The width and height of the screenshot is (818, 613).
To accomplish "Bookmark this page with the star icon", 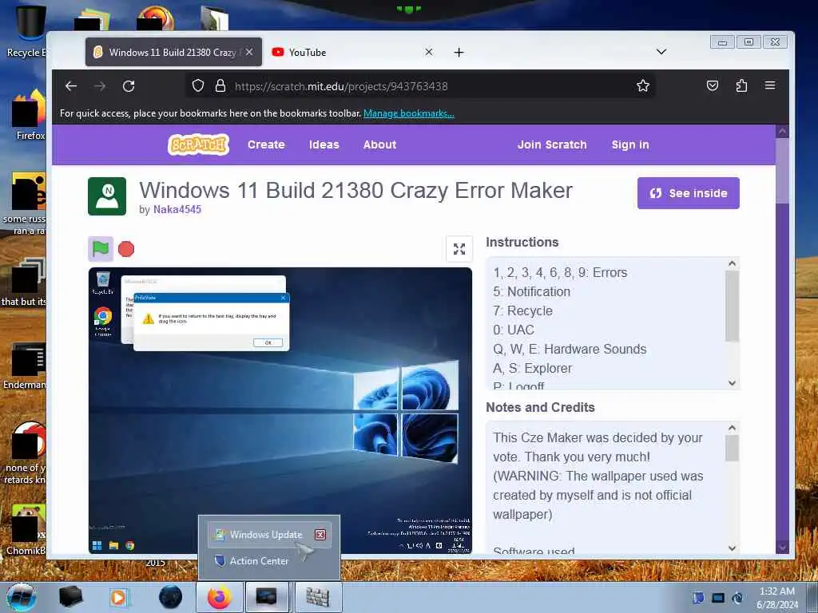I will 643,85.
